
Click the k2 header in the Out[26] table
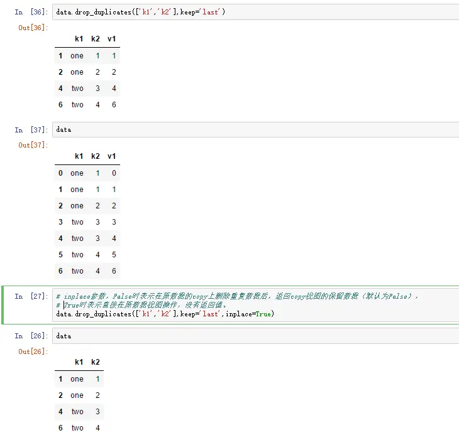point(96,362)
